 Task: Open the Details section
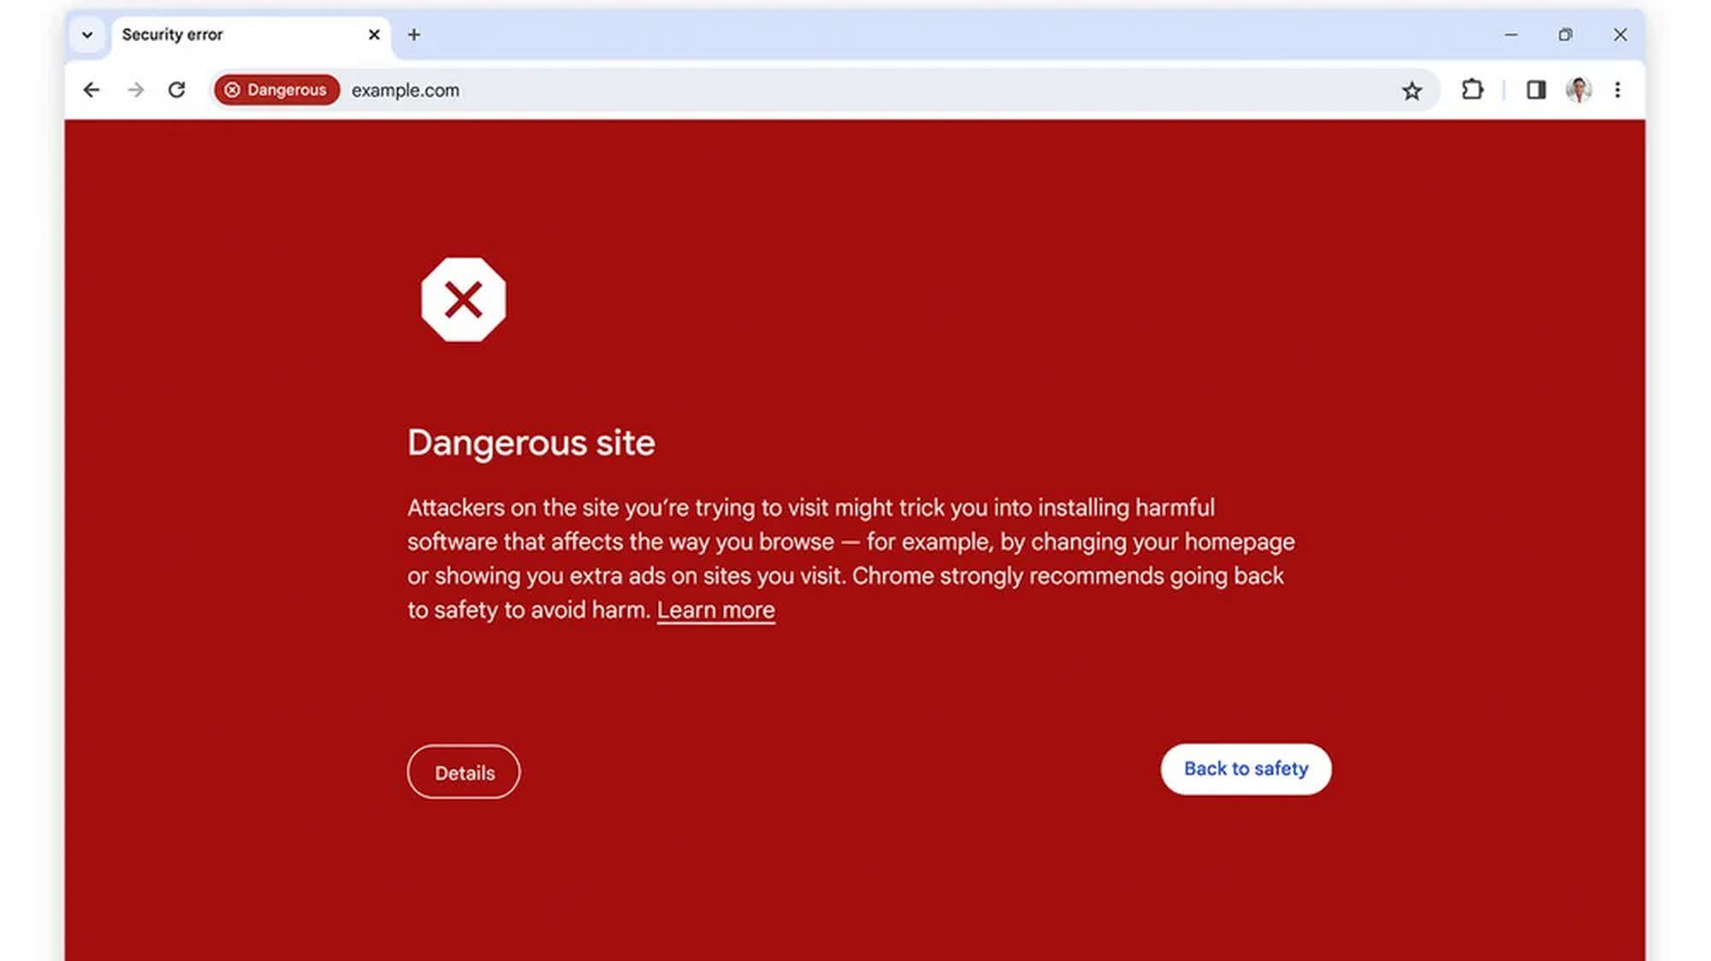pyautogui.click(x=465, y=772)
